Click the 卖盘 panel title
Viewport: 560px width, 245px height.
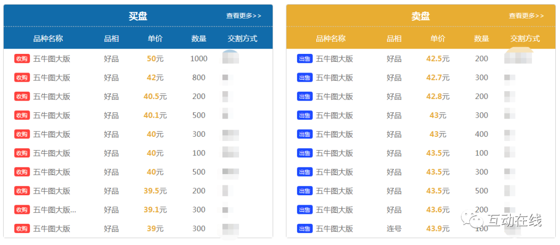tap(421, 16)
